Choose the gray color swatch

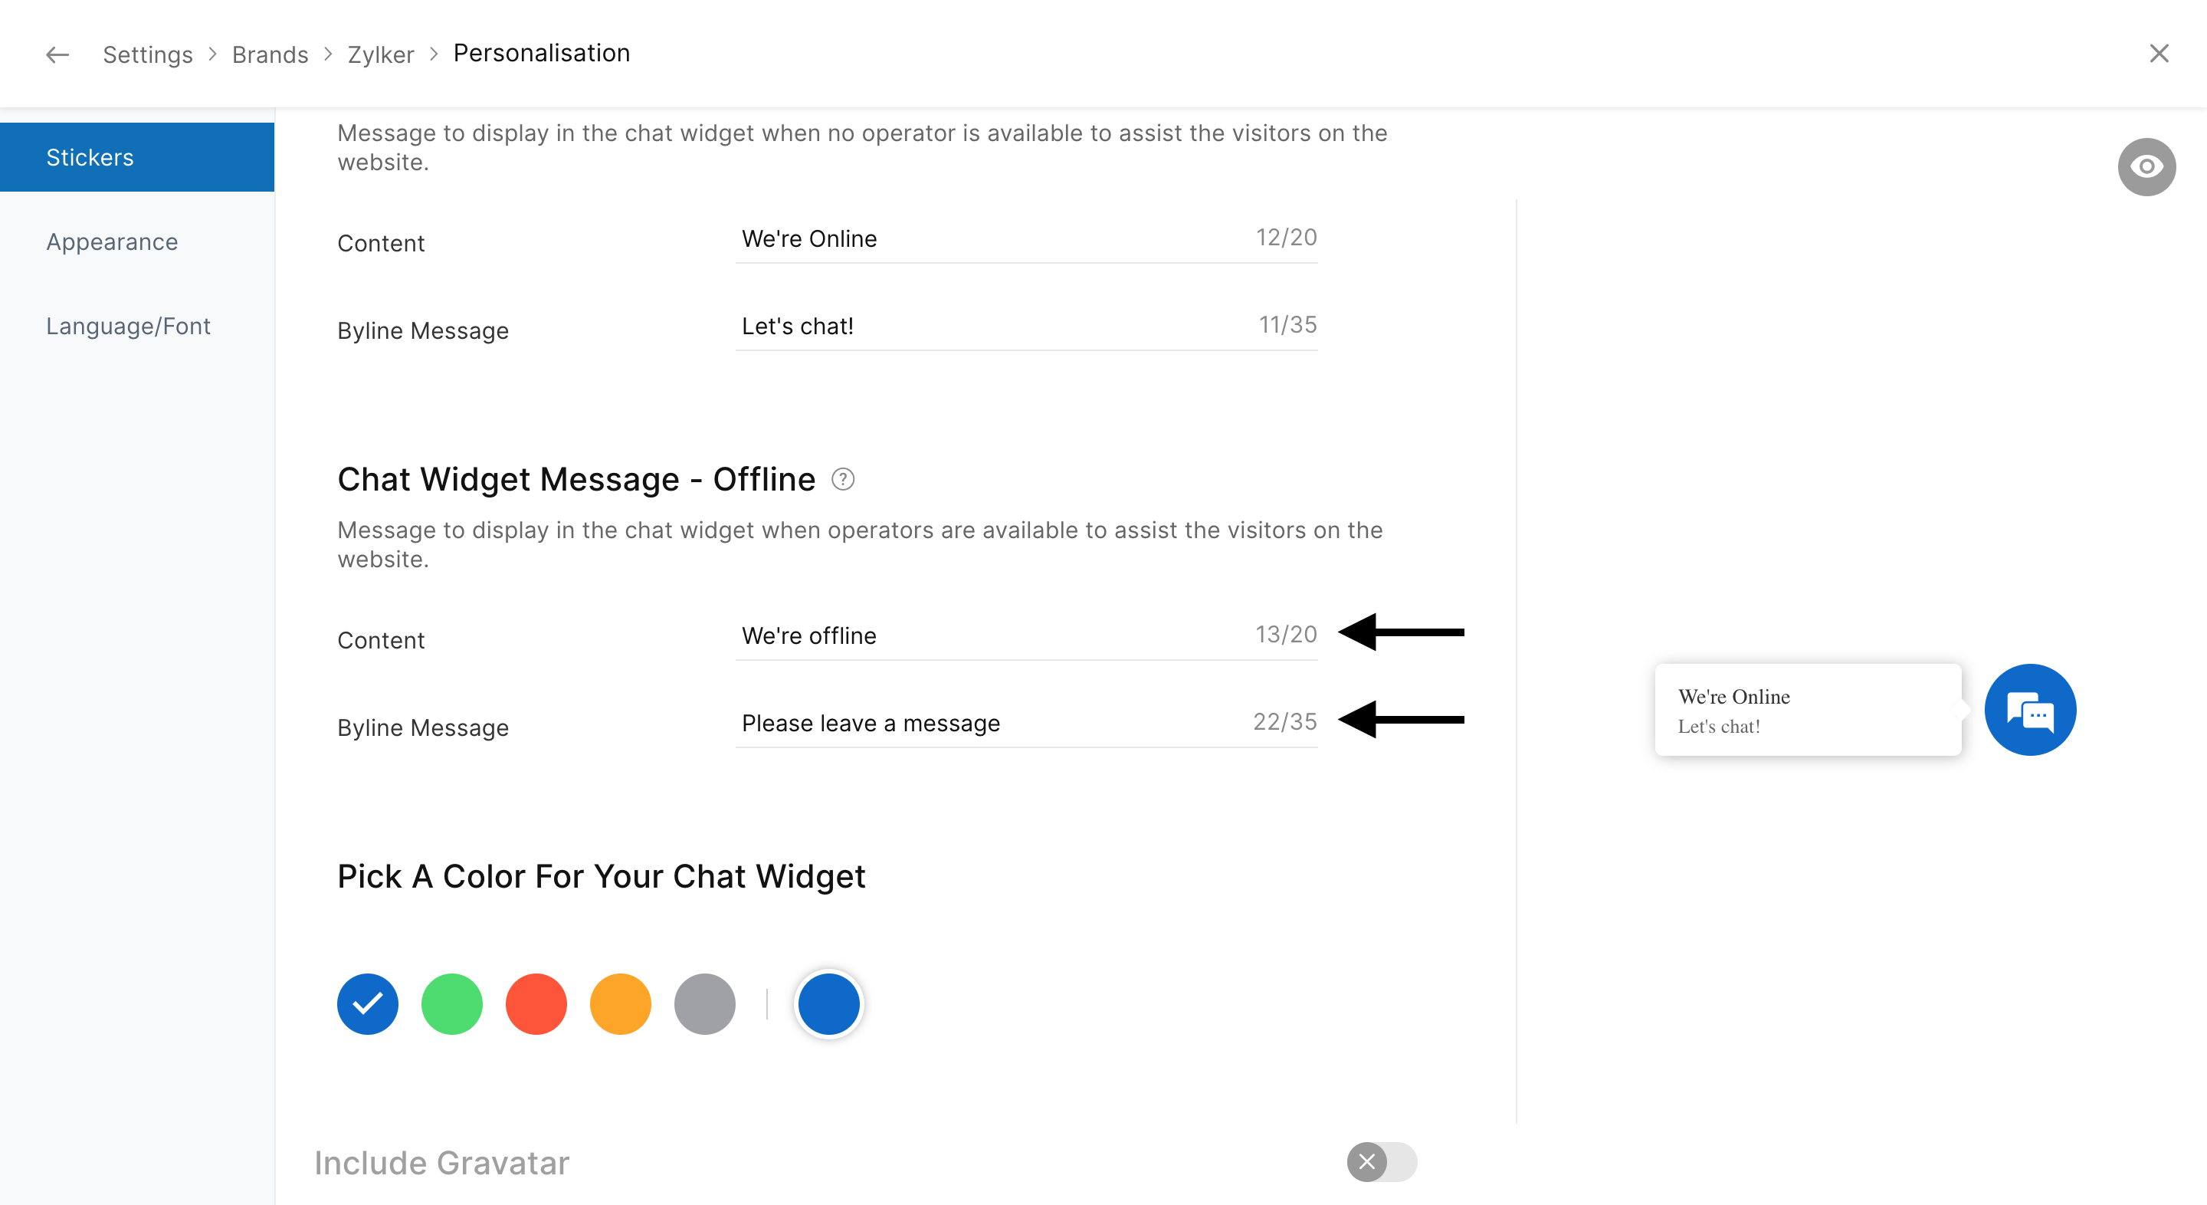point(704,1003)
